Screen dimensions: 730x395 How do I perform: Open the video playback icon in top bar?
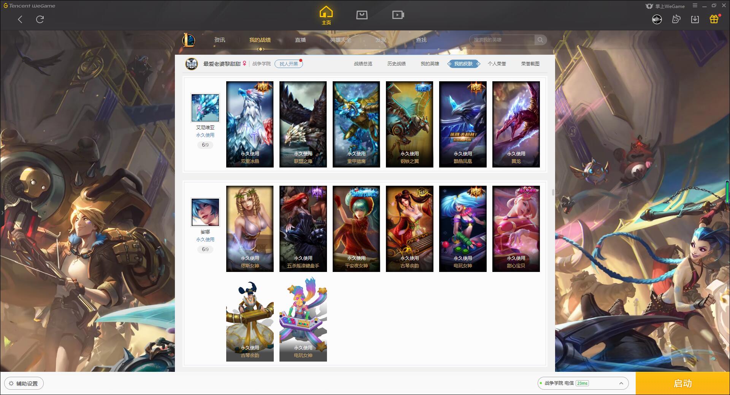pyautogui.click(x=398, y=15)
